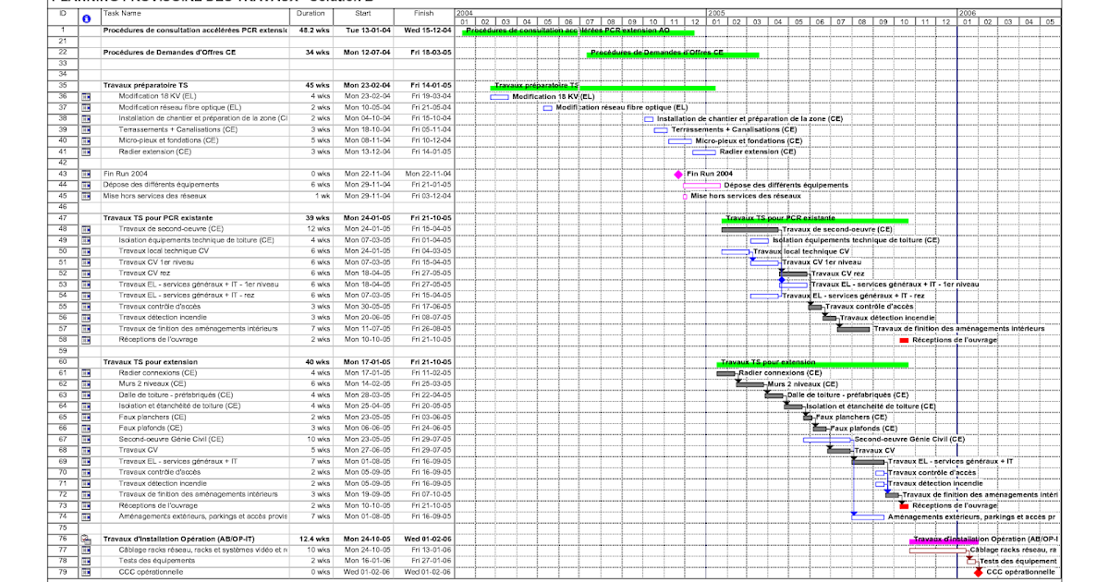
Task: Click the green Travaux préparatoire TS summary bar
Action: 603,88
